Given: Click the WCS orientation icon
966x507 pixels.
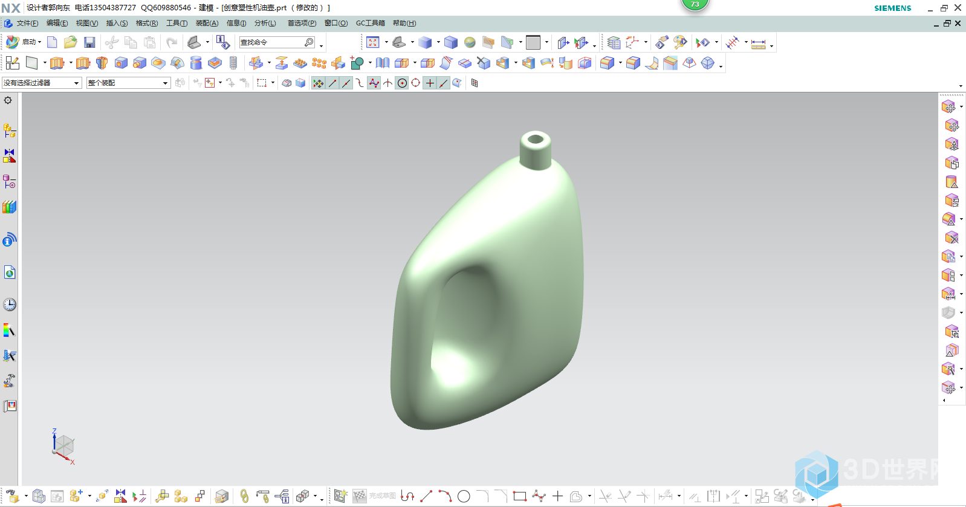Looking at the screenshot, I should pyautogui.click(x=632, y=42).
